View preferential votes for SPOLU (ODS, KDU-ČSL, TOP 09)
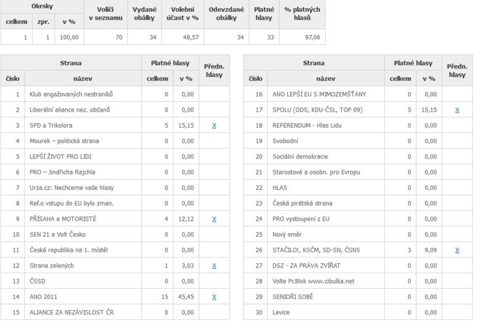The width and height of the screenshot is (484, 333). tap(457, 110)
